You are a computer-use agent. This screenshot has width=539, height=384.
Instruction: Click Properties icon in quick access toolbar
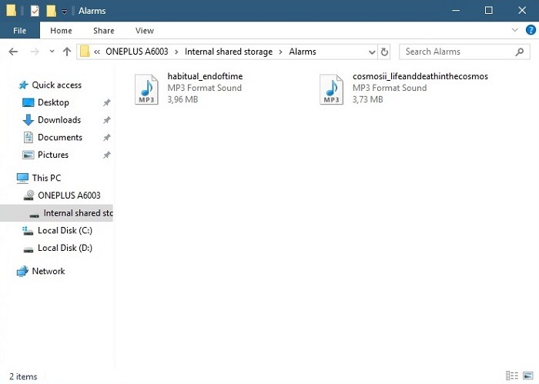coord(34,11)
